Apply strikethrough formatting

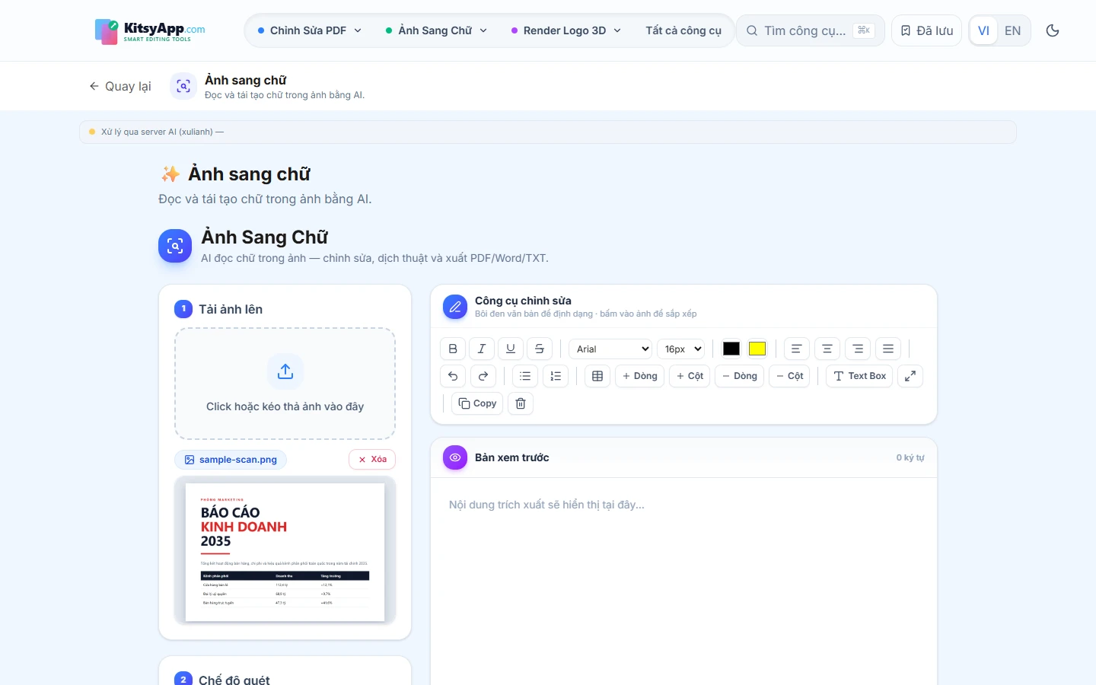pyautogui.click(x=540, y=349)
